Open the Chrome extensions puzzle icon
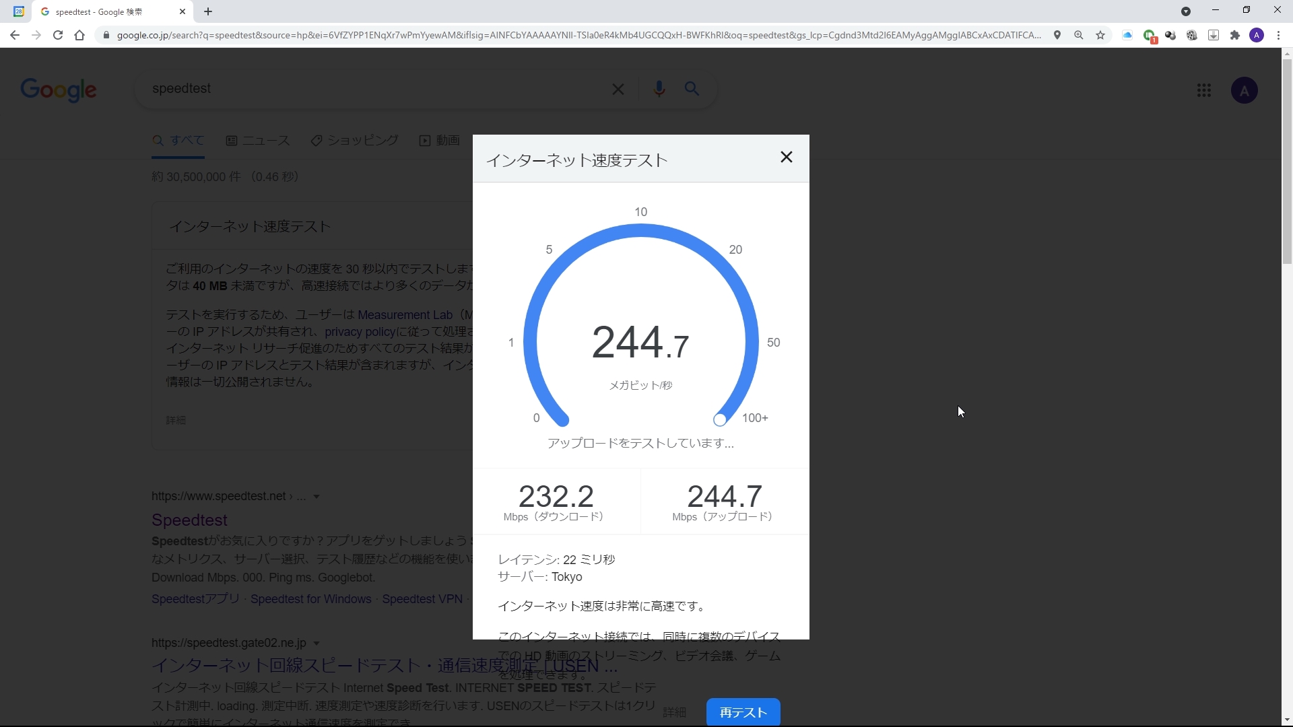Screen dimensions: 1293x727 point(1235,35)
